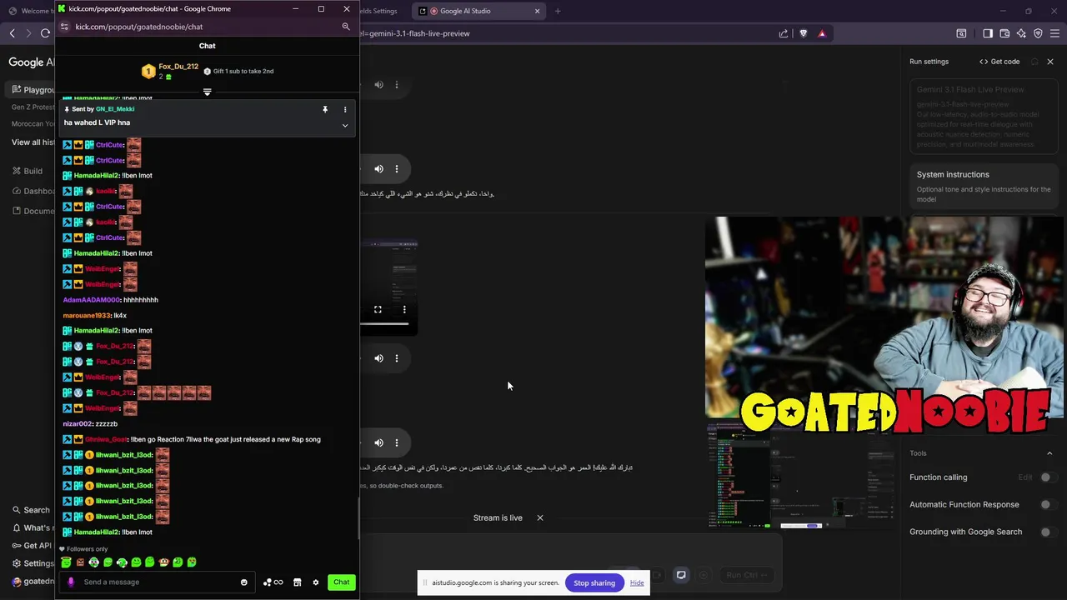
Task: Open Leo AI sparkle icon
Action: click(x=1021, y=33)
